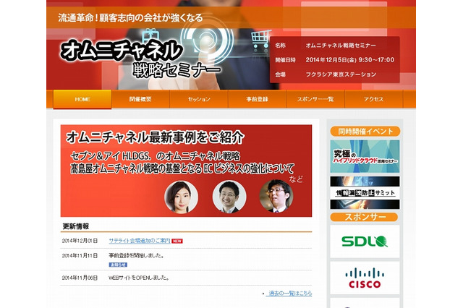Click the 同時開催イベント heading label

pos(365,132)
